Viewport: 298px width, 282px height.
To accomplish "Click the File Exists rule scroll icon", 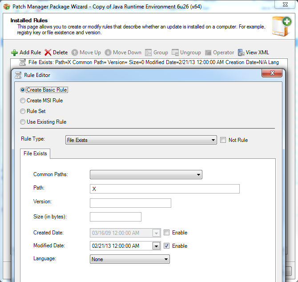I will [22, 62].
